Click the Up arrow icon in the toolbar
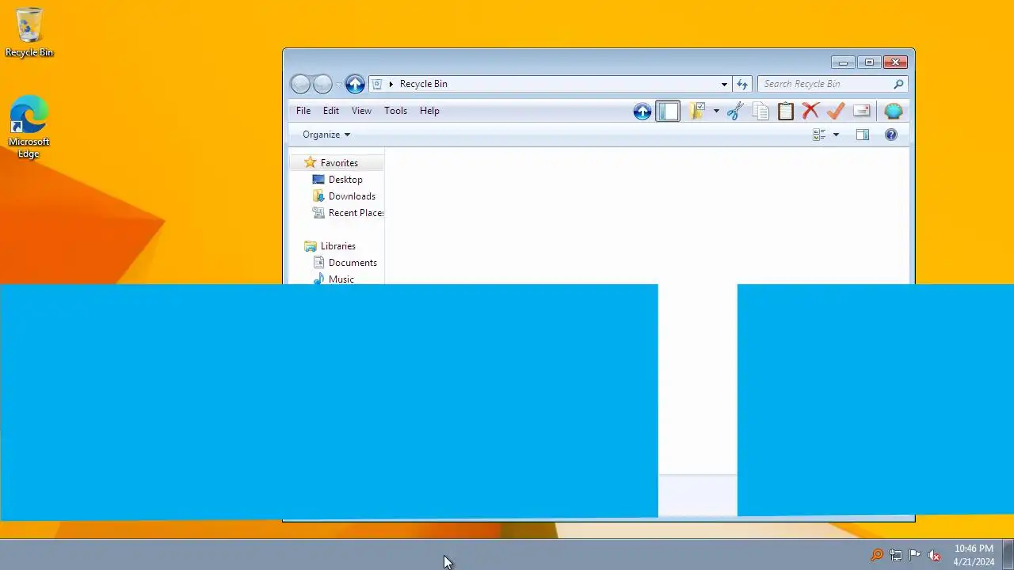This screenshot has width=1014, height=570. tap(642, 112)
